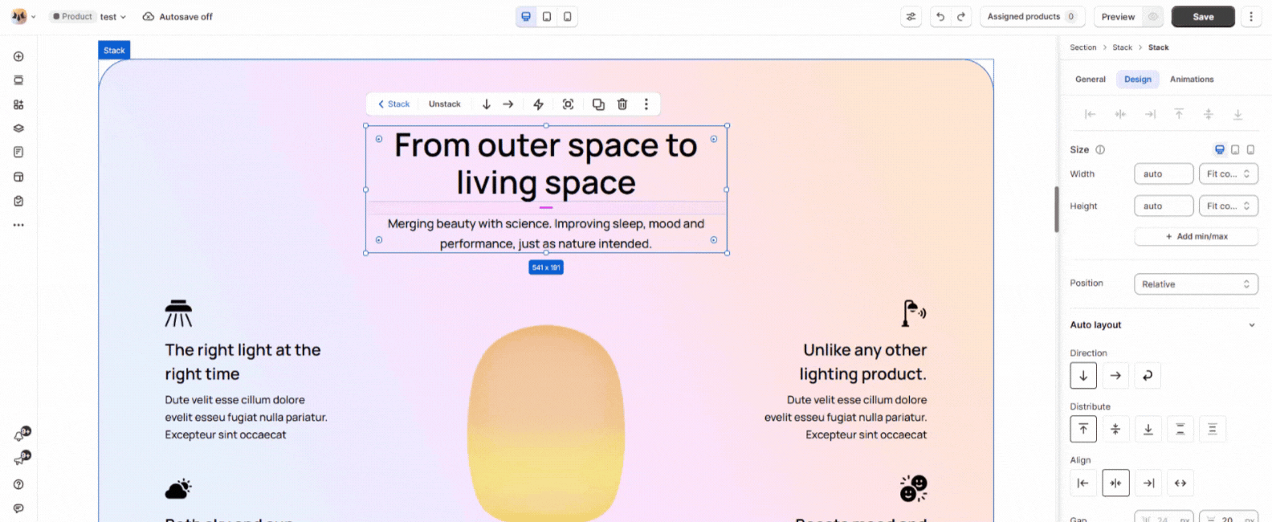Click the blue Stack label on canvas

[114, 51]
